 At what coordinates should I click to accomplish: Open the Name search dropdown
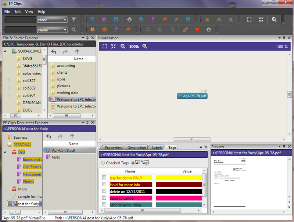pyautogui.click(x=52, y=30)
